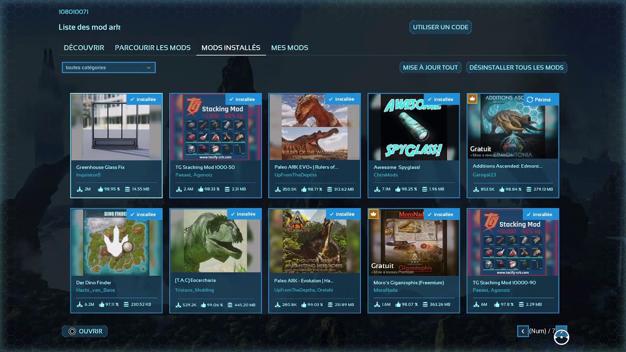The height and width of the screenshot is (352, 626).
Task: Click the title 'Additions Ascended: Edmont...'
Action: tap(508, 166)
